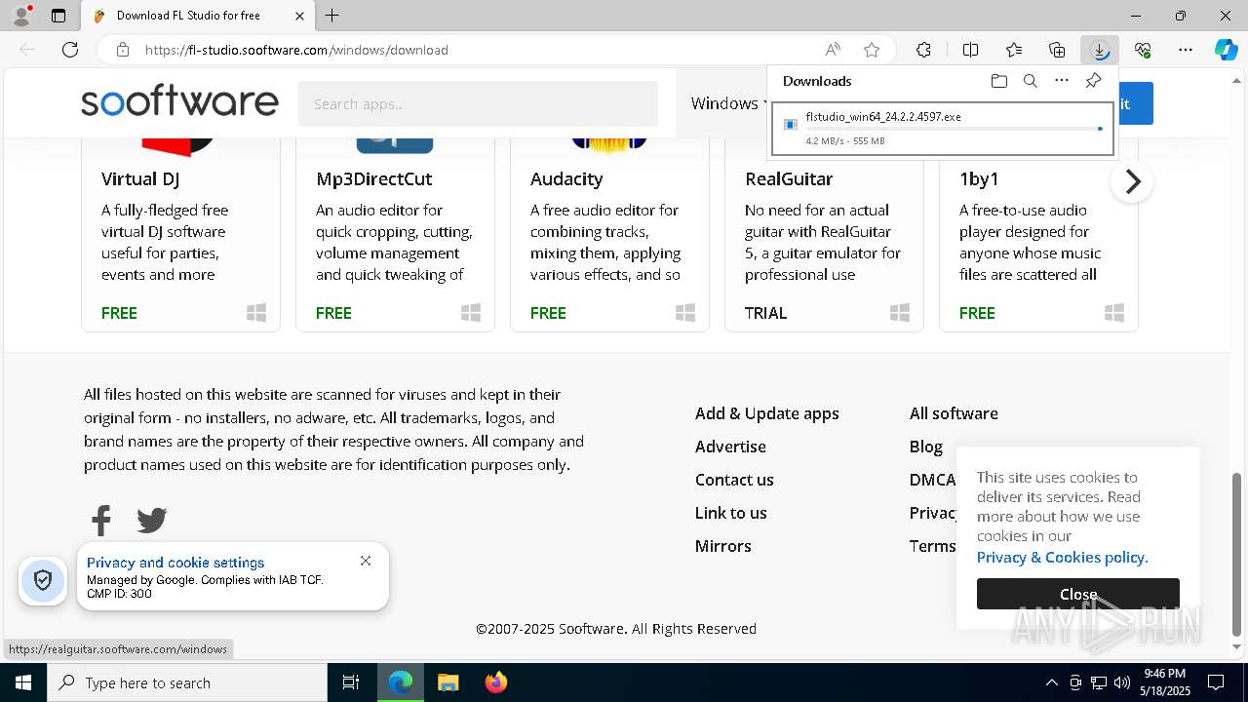Open the downloads folder icon

(x=998, y=81)
